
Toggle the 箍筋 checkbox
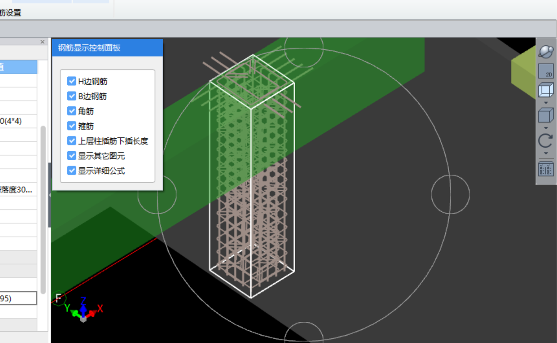[x=72, y=126]
